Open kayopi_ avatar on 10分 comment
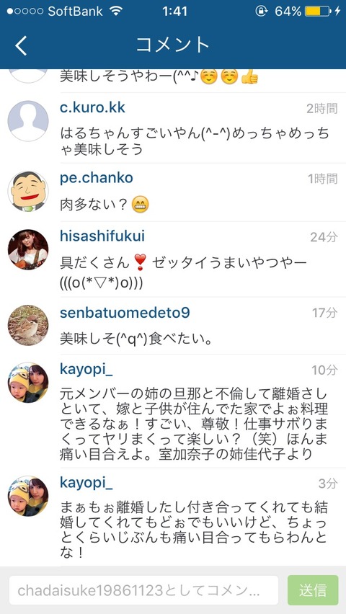Viewport: 346px width, 614px height. click(28, 383)
